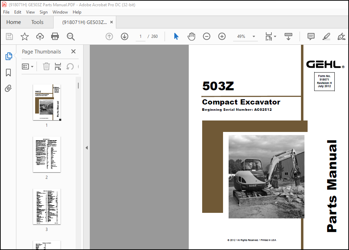Click 'Beginning Serial Number: AC02512' text
Image resolution: width=349 pixels, height=250 pixels.
point(237,109)
